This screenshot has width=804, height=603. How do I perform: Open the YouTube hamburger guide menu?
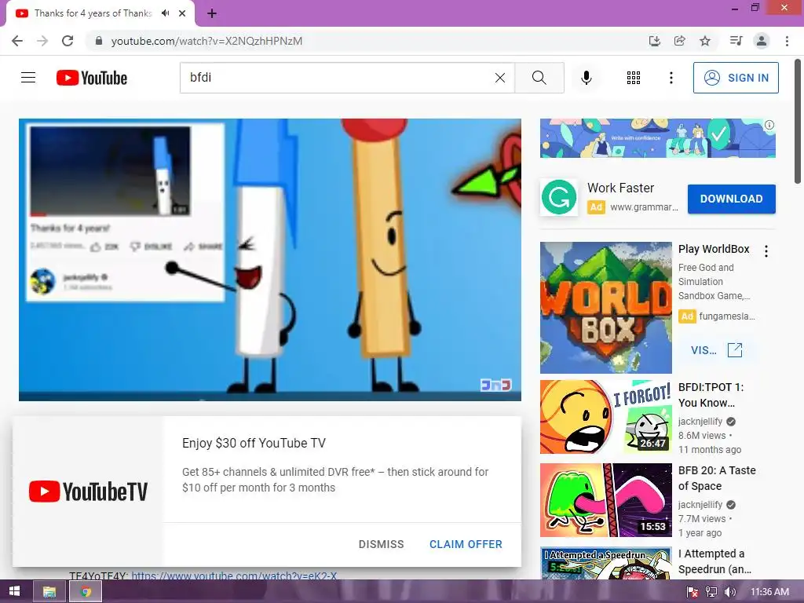tap(28, 78)
